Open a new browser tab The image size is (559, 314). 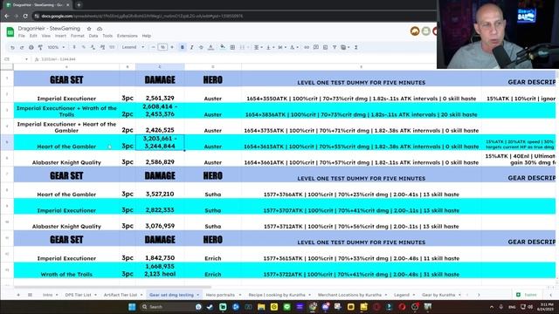click(x=79, y=5)
